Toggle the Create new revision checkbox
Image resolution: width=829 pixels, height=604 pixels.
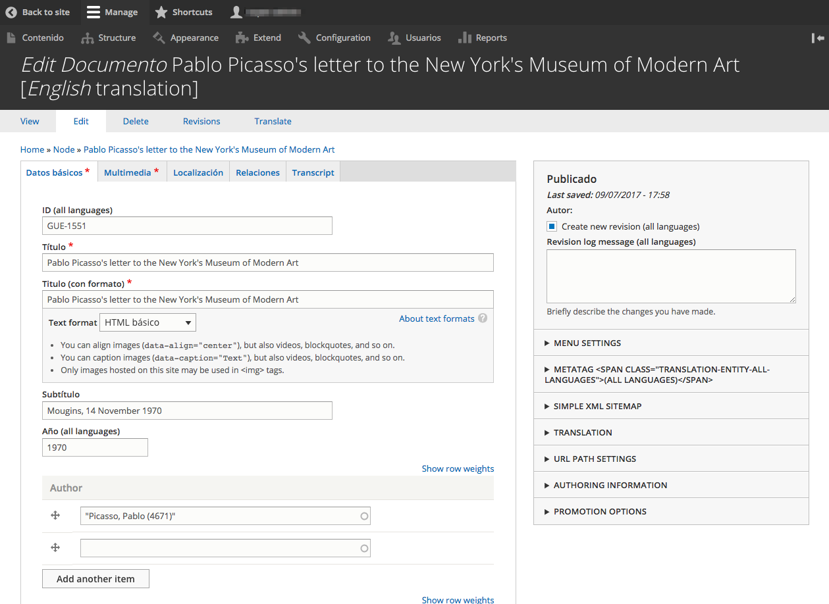pyautogui.click(x=552, y=226)
